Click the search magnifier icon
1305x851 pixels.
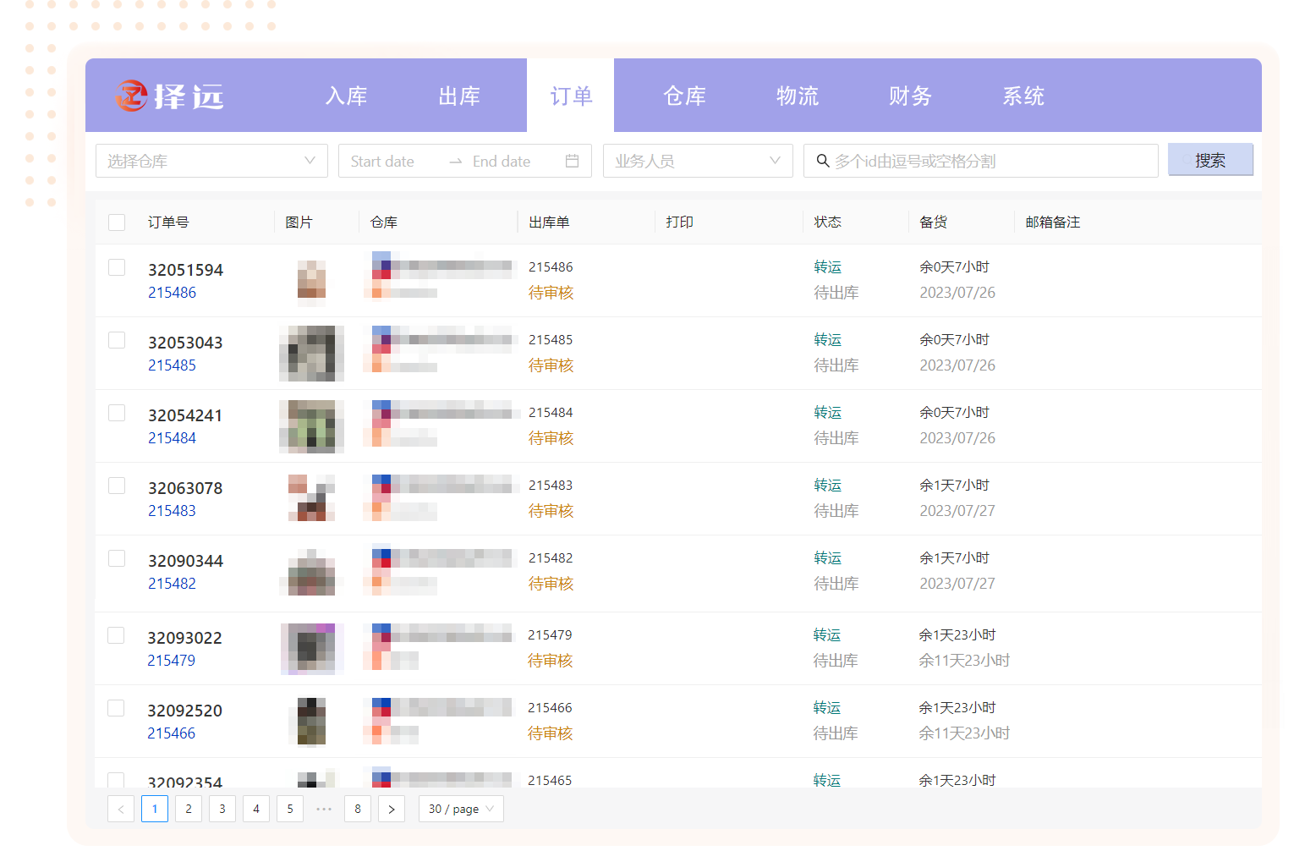point(822,161)
